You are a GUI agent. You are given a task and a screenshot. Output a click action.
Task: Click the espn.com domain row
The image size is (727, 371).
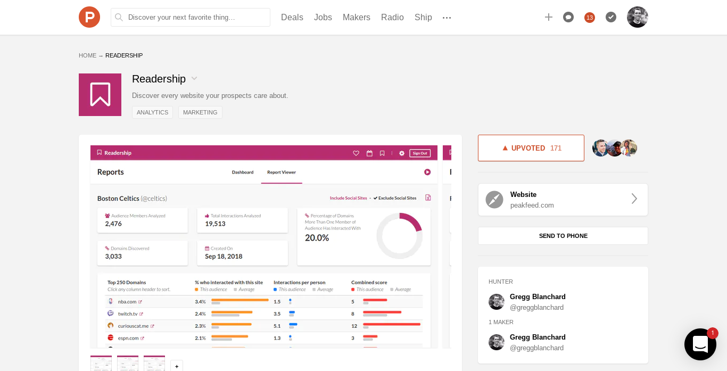(265, 338)
